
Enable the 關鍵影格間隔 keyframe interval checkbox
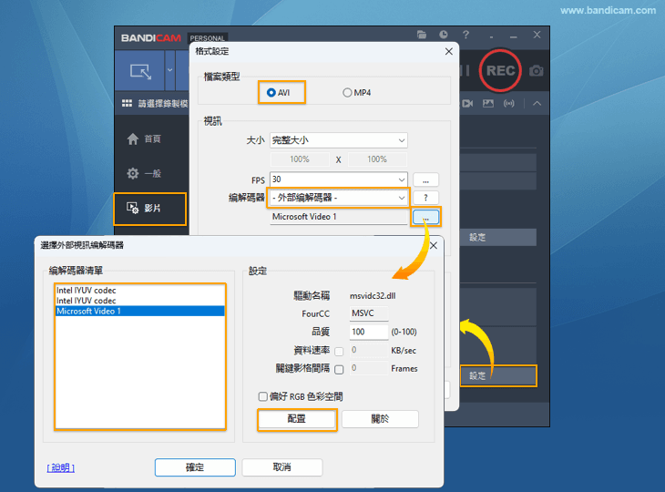point(339,369)
